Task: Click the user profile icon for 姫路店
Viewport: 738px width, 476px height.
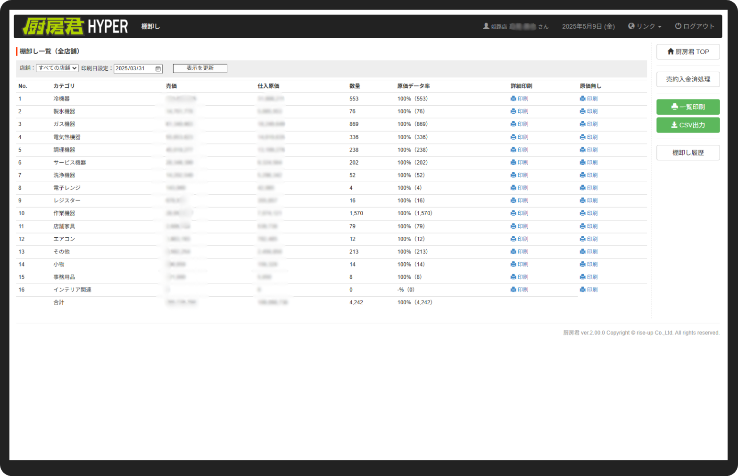Action: point(486,26)
